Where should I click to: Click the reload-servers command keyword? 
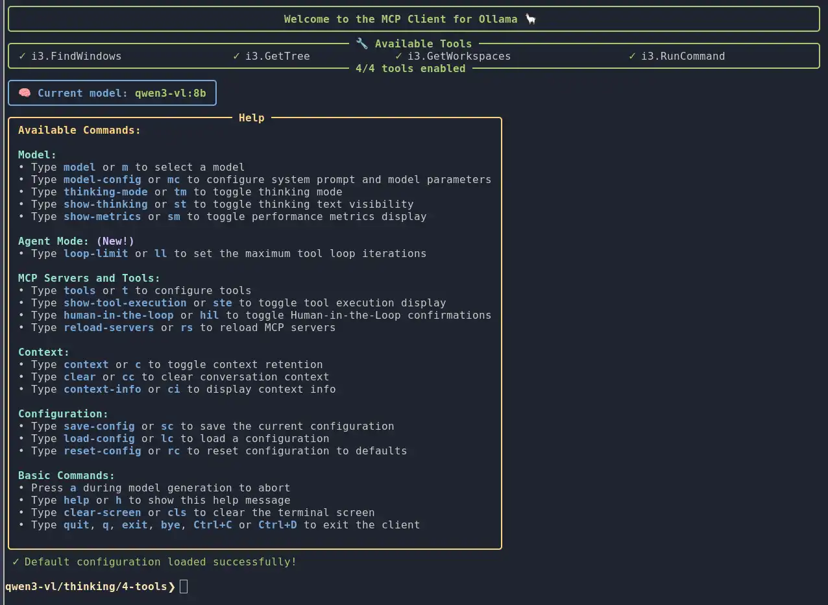(108, 327)
